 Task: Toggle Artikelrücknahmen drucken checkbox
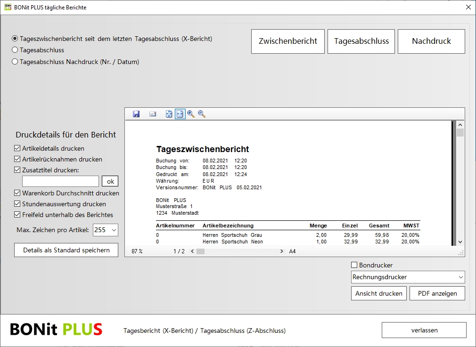point(17,159)
